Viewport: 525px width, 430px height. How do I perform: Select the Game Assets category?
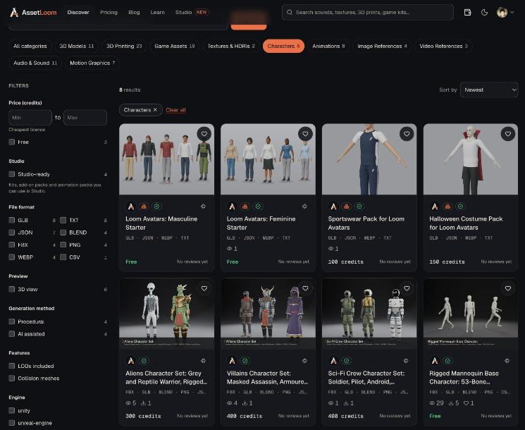[x=175, y=47]
